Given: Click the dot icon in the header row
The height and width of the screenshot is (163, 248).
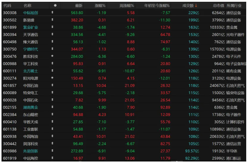Looking at the screenshot, I should tap(55, 6).
